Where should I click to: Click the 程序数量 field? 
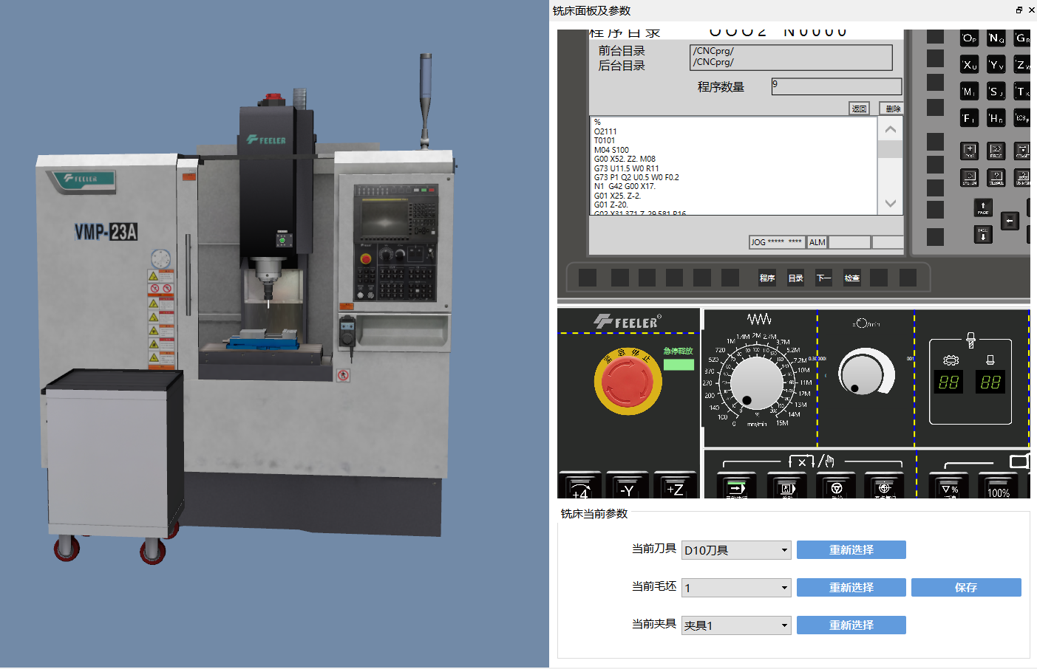click(837, 86)
